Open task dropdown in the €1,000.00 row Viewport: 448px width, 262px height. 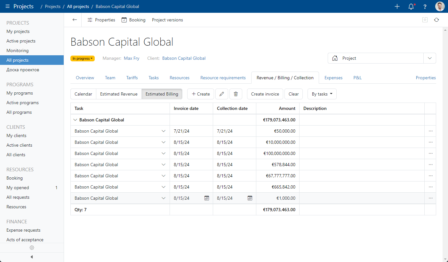[164, 198]
